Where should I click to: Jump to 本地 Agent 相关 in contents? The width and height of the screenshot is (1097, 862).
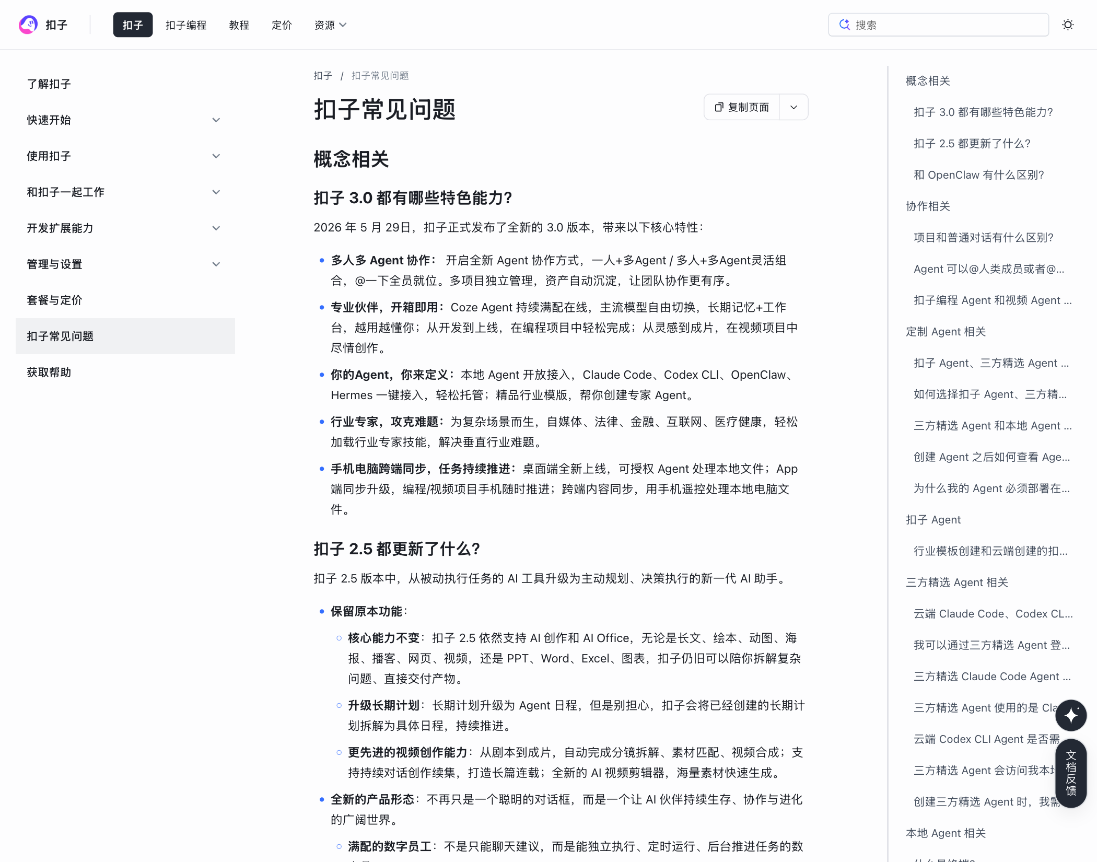(x=946, y=833)
